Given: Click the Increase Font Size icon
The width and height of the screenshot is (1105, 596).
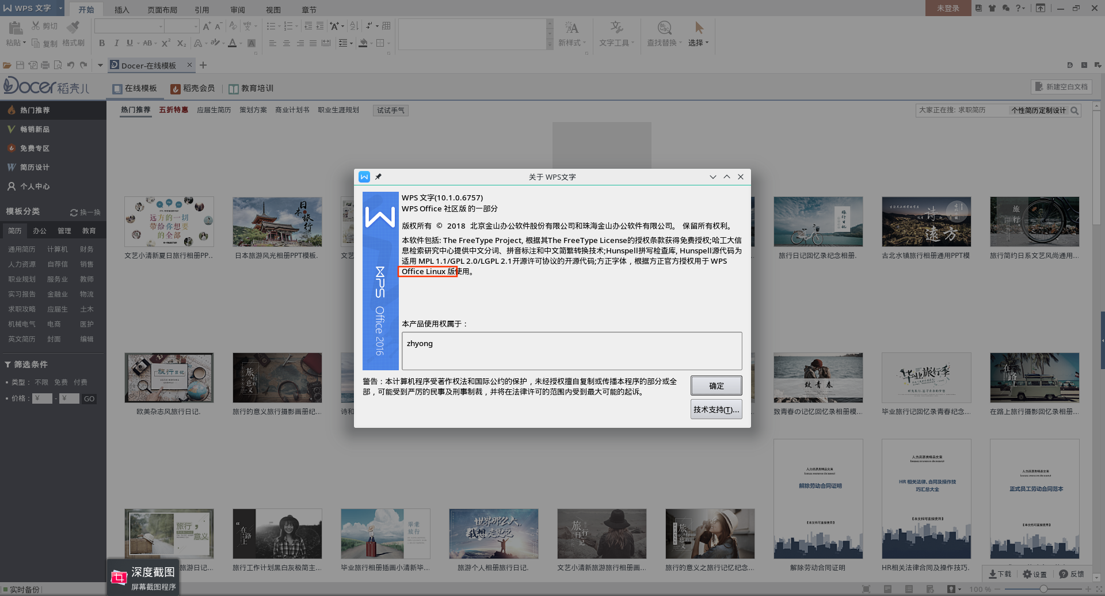Looking at the screenshot, I should coord(207,26).
